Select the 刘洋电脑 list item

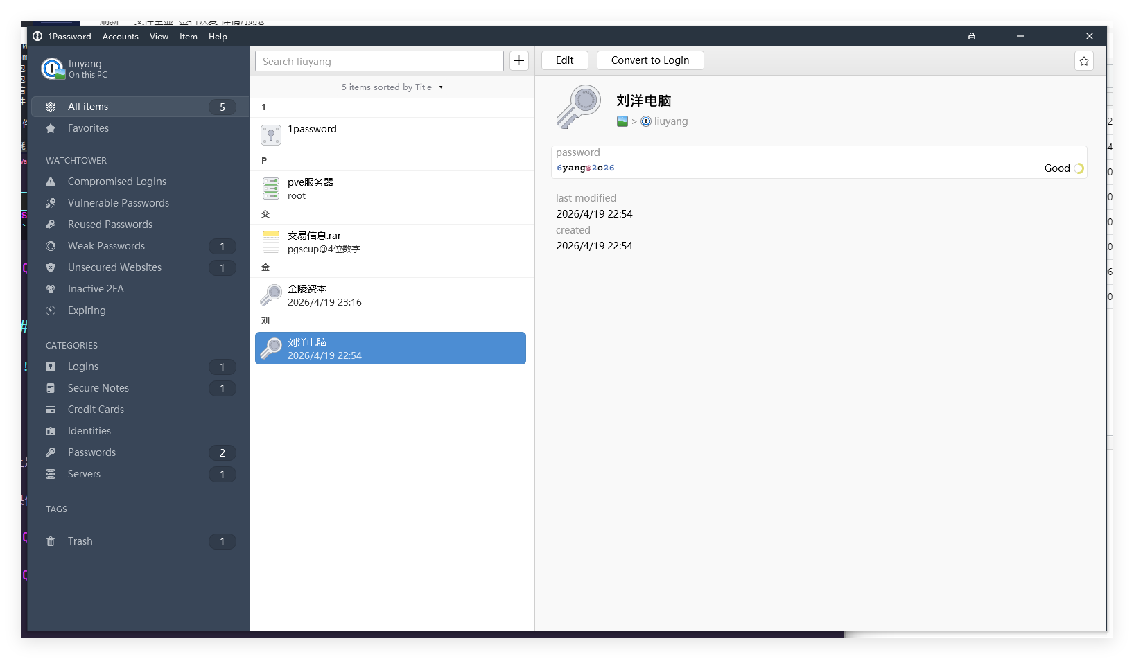[390, 349]
